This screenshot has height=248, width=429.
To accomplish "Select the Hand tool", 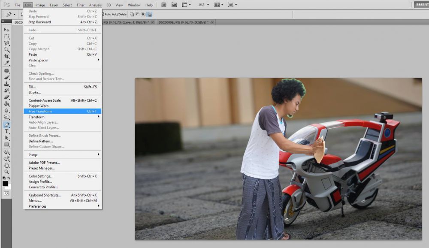I will (6, 166).
